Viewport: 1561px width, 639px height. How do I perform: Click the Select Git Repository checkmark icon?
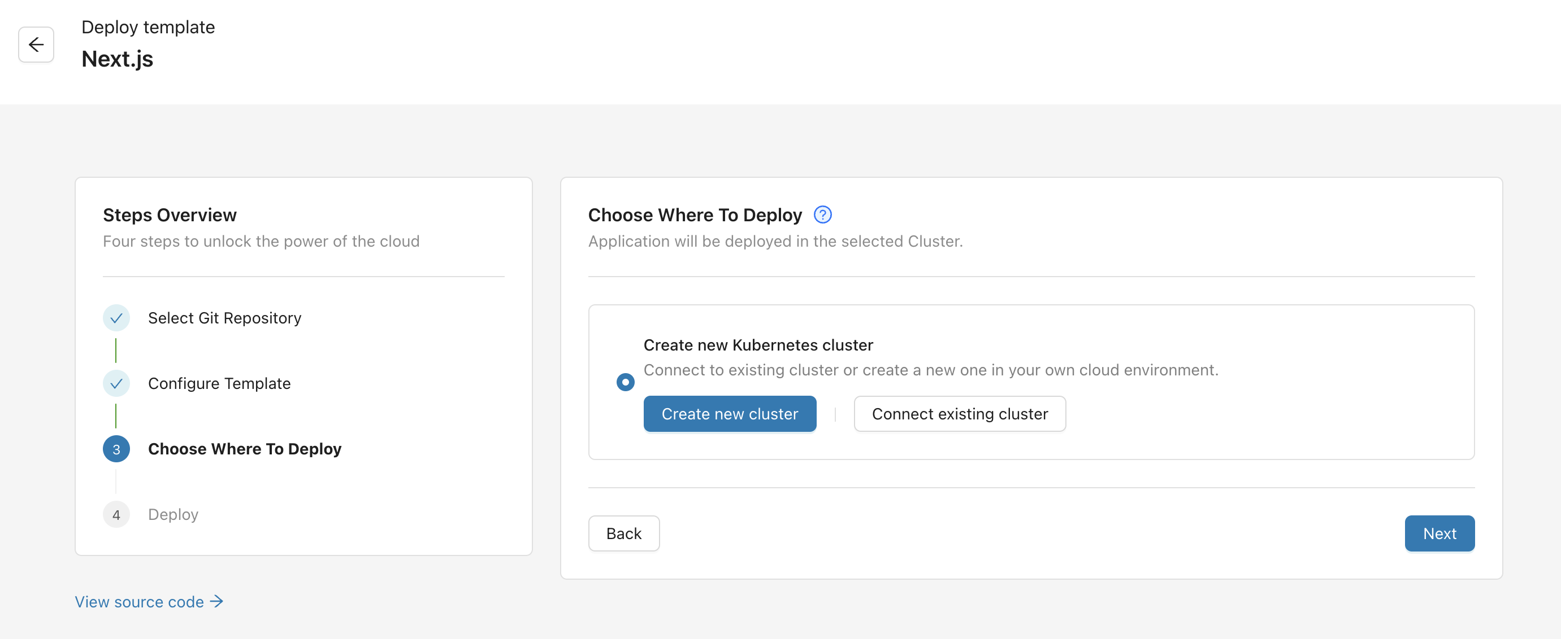116,318
